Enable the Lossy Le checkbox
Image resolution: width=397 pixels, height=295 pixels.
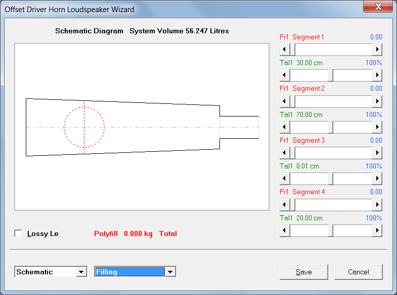(x=18, y=233)
